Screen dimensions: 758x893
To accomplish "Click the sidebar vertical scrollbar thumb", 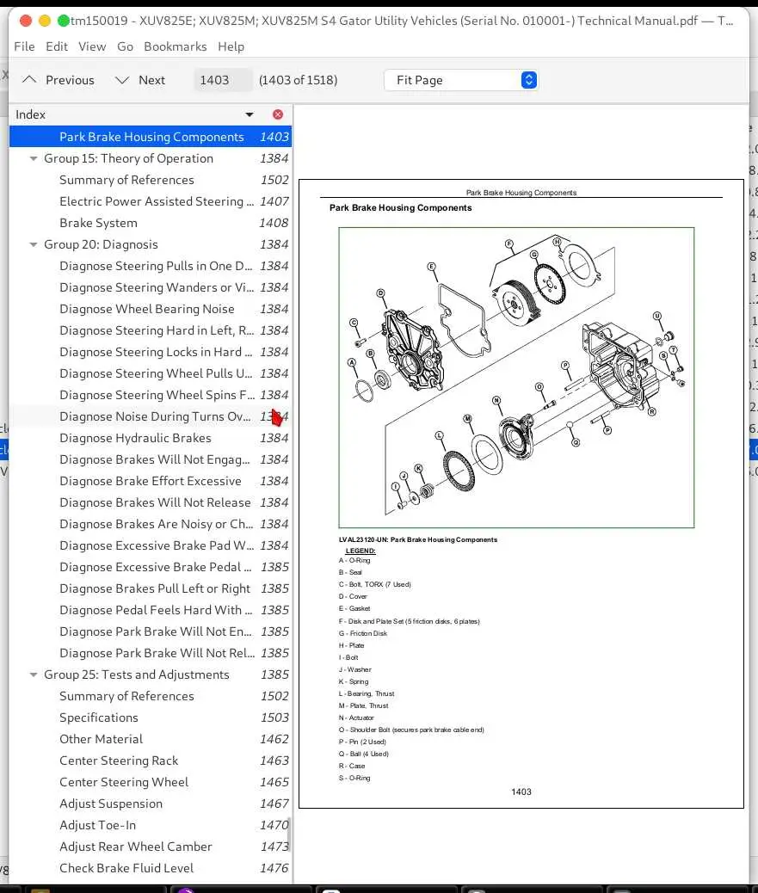I will point(289,834).
